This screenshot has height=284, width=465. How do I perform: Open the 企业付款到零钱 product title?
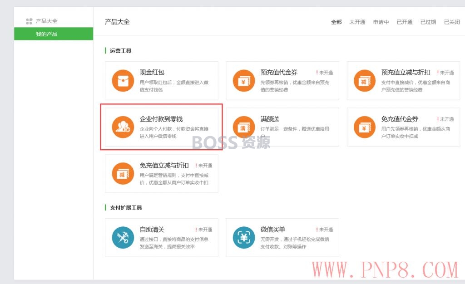pyautogui.click(x=161, y=119)
